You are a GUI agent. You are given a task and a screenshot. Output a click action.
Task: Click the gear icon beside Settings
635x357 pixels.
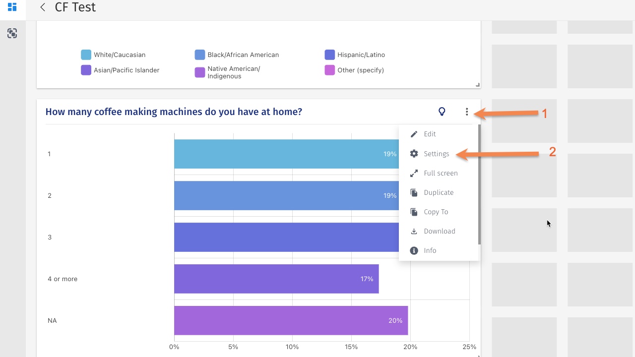pos(414,154)
